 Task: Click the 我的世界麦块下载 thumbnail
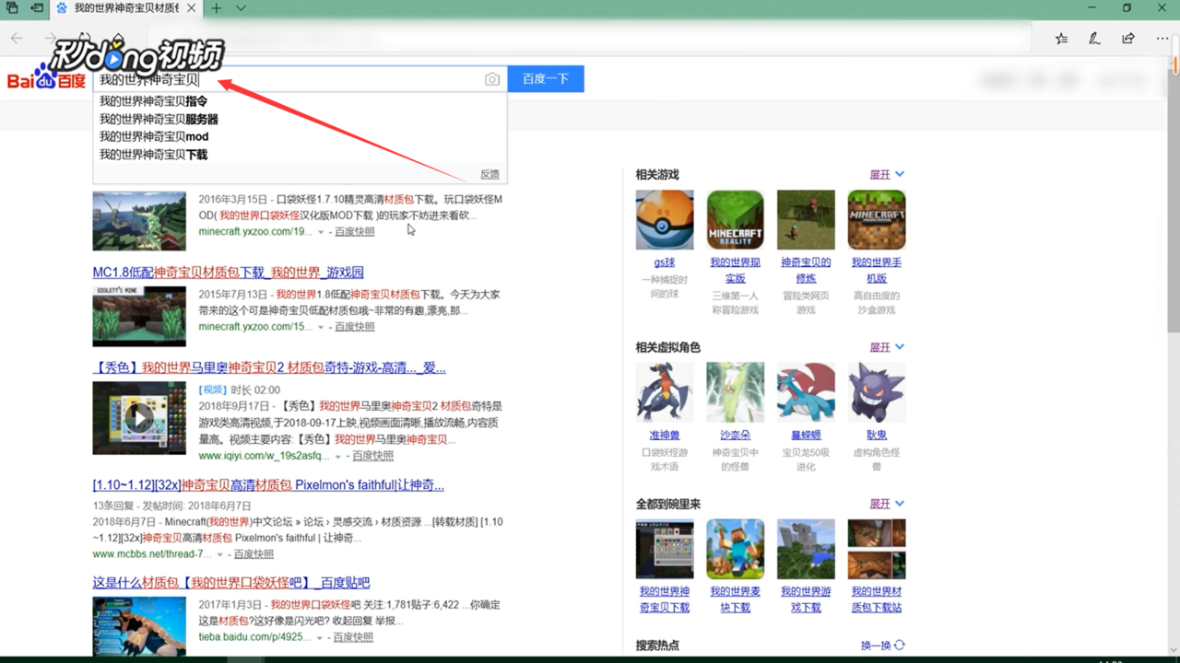coord(736,549)
